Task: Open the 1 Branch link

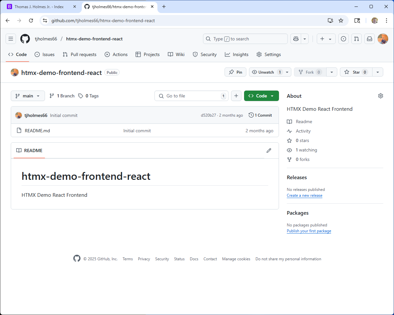Action: (62, 96)
